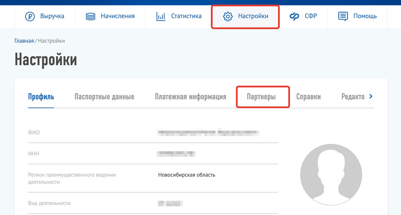Image resolution: width=401 pixels, height=215 pixels.
Task: Select the Платежная информация tab
Action: pyautogui.click(x=190, y=97)
